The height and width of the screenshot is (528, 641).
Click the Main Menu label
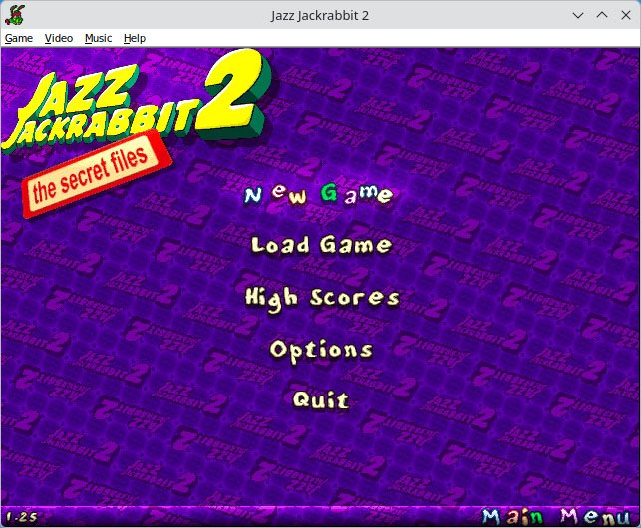[x=556, y=517]
